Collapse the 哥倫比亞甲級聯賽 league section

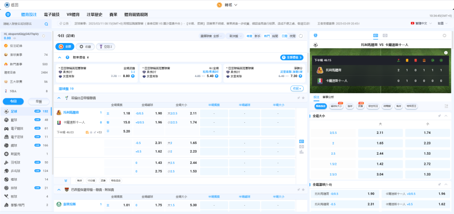[60, 97]
